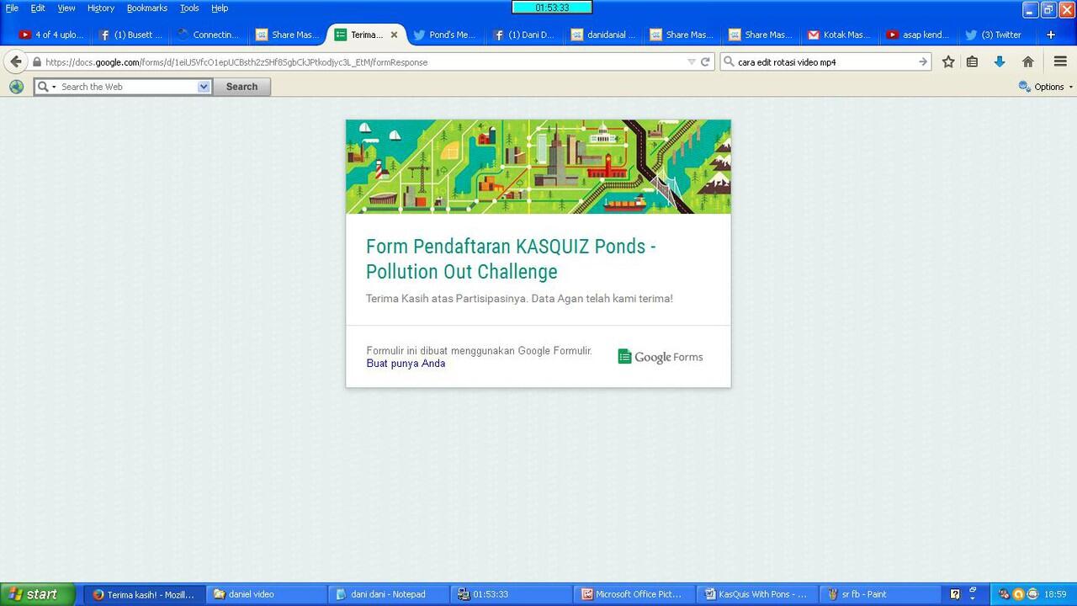Screen dimensions: 1077x606
Task: Switch to the "asap kend..." YouTube tab
Action: (920, 35)
